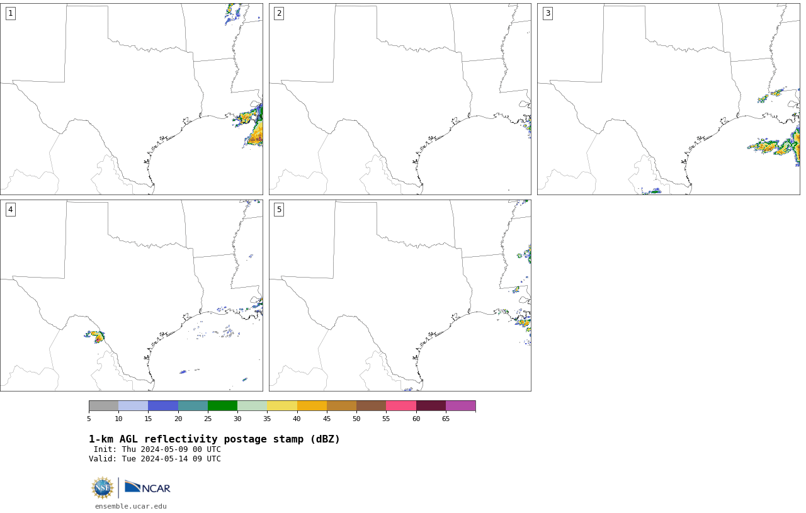Image resolution: width=806 pixels, height=513 pixels.
Task: Click the number label box on panel 2
Action: pos(279,13)
